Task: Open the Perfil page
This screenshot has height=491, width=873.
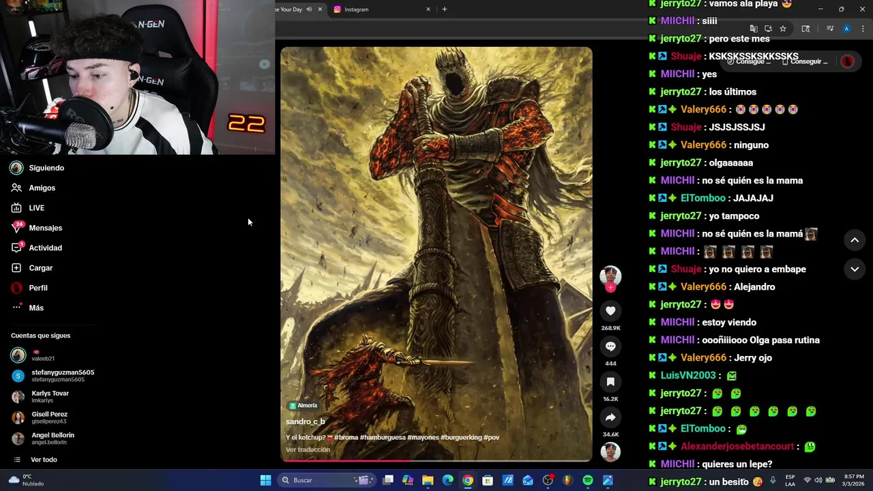Action: [29, 288]
